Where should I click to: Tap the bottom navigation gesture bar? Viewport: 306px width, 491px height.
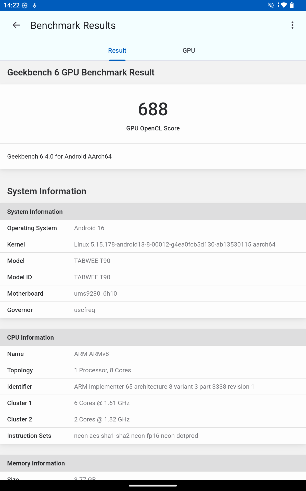[x=153, y=485]
